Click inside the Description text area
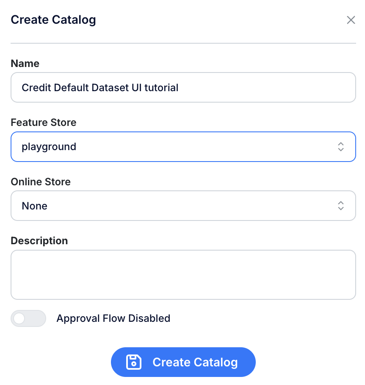365x385 pixels. [x=183, y=274]
